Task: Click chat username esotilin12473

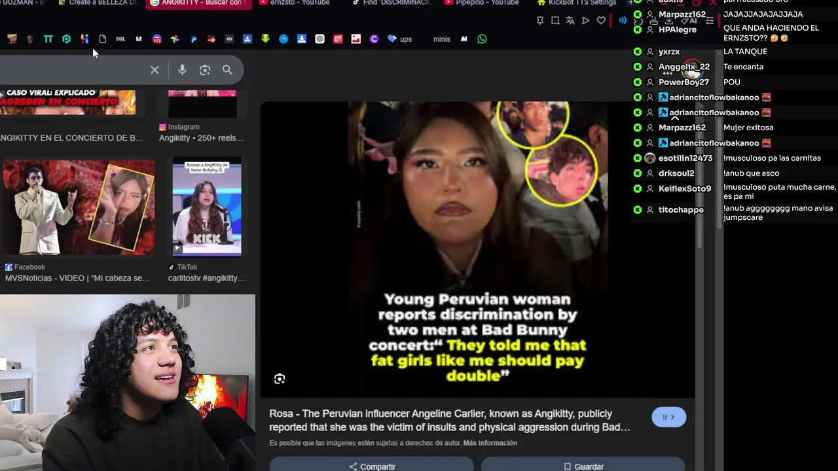Action: (685, 158)
